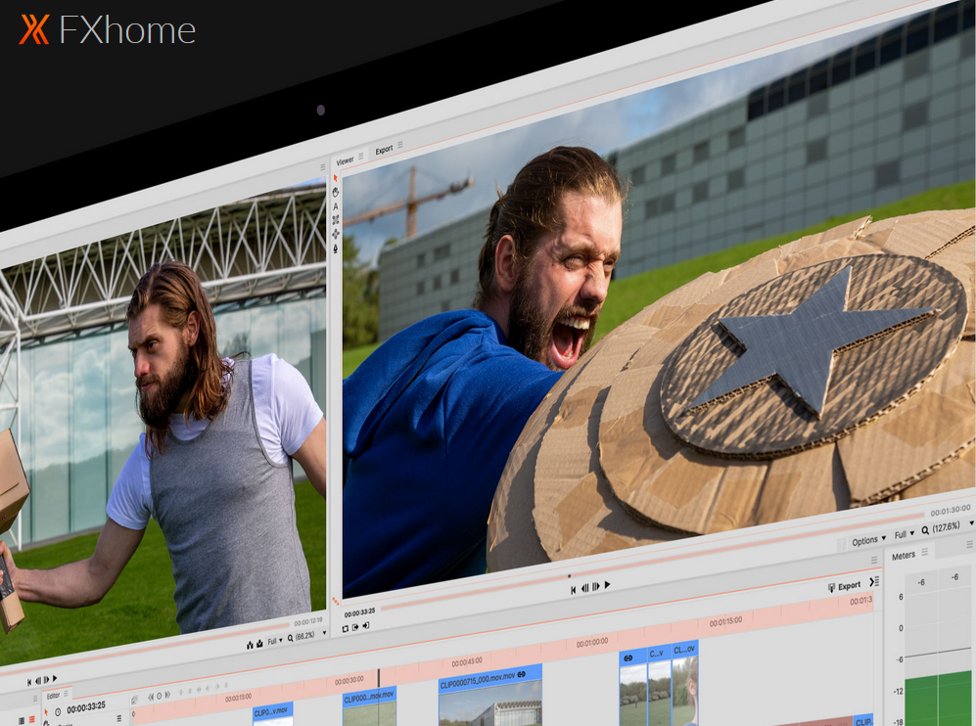Select the Orbit tool in Viewer
The width and height of the screenshot is (976, 726).
click(x=336, y=234)
